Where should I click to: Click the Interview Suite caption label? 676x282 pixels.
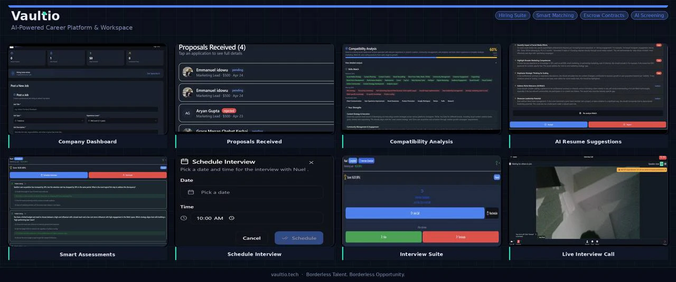tap(421, 254)
